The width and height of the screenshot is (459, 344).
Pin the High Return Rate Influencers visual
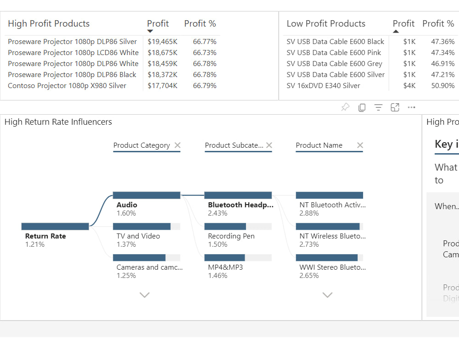tap(345, 107)
